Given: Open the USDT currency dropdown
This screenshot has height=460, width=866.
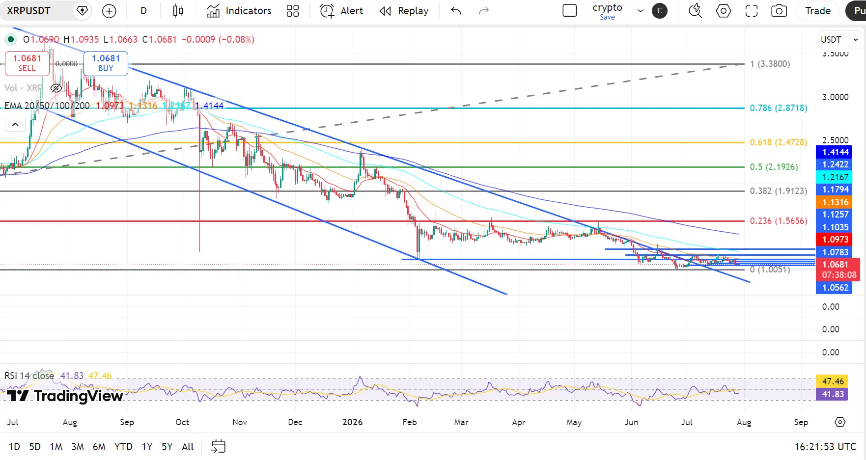Looking at the screenshot, I should pos(839,40).
